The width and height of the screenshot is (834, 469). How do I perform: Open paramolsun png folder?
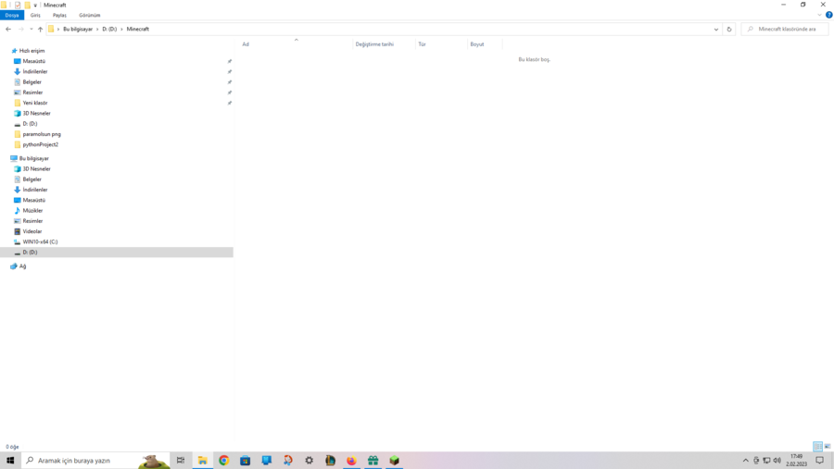42,134
